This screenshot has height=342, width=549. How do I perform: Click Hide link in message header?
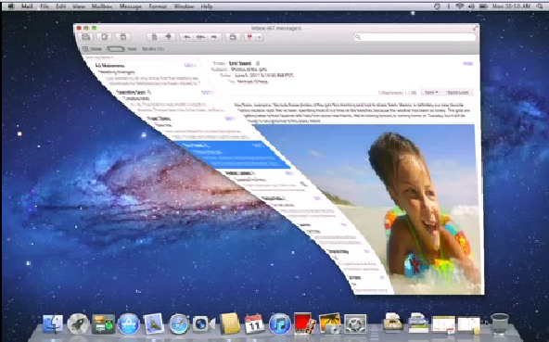(x=467, y=64)
